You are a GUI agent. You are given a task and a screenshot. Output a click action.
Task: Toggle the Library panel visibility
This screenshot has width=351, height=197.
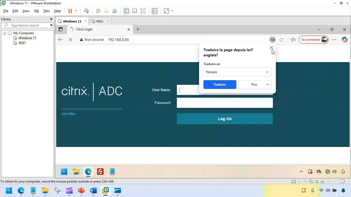pyautogui.click(x=126, y=11)
